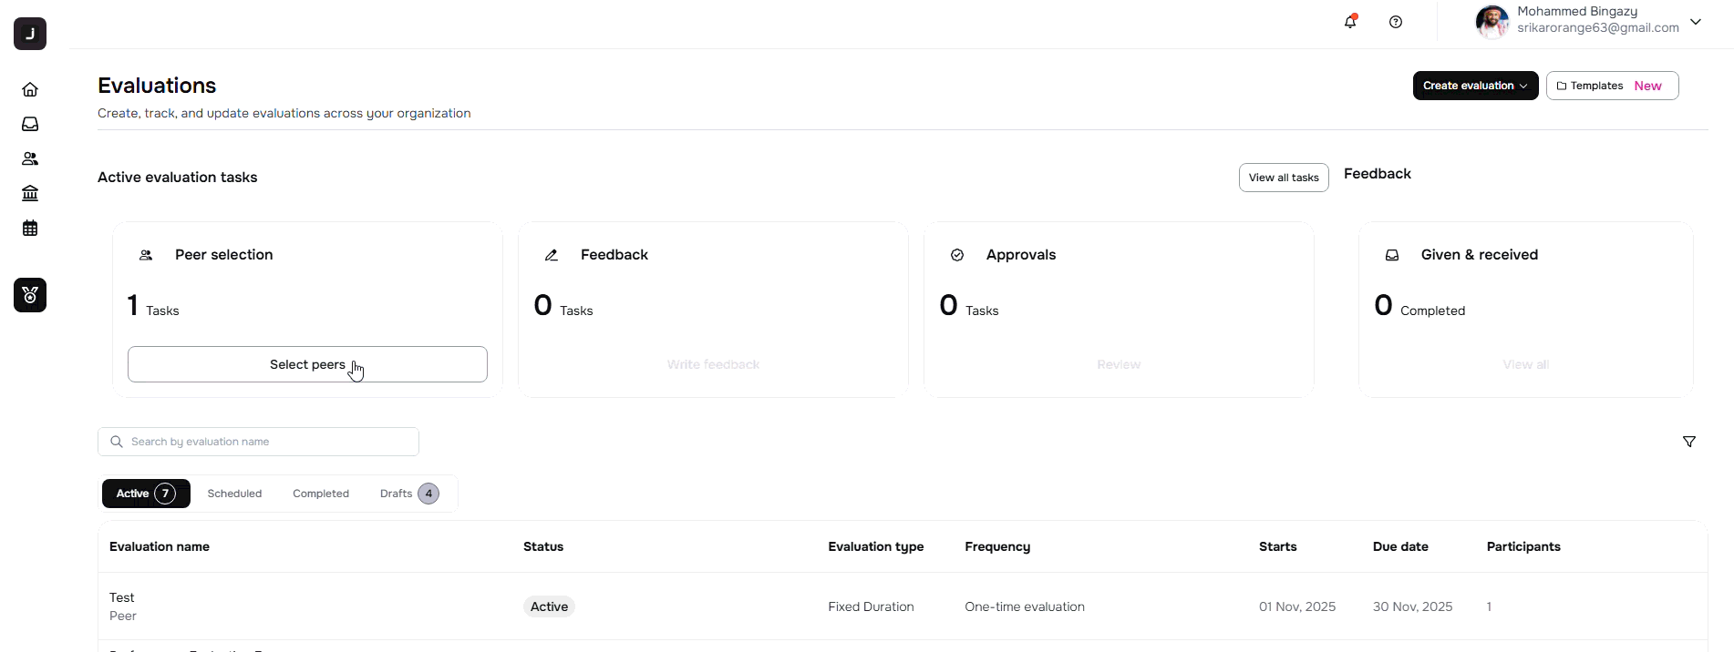Open the notifications bell
The width and height of the screenshot is (1734, 652).
coord(1350,22)
